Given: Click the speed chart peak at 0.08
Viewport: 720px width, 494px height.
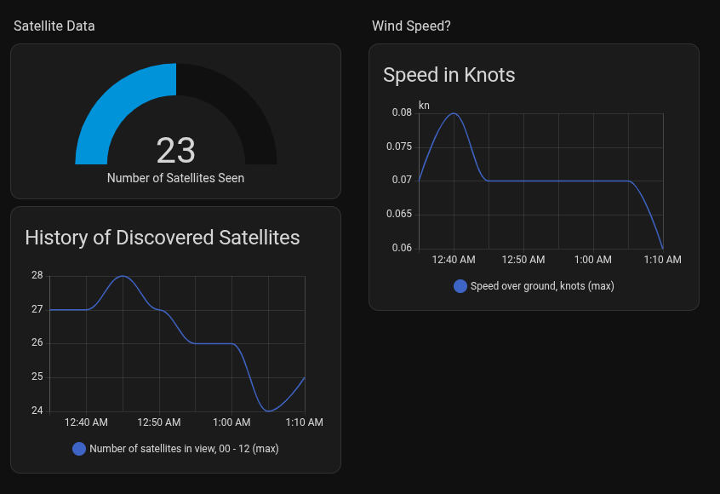Looking at the screenshot, I should (x=454, y=113).
